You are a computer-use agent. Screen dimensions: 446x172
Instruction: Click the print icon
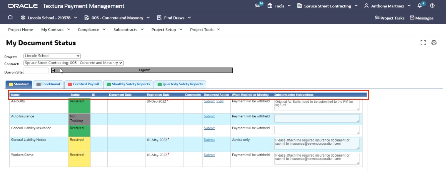pos(434,43)
